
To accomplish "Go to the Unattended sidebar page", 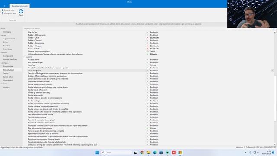I will coord(8,80).
